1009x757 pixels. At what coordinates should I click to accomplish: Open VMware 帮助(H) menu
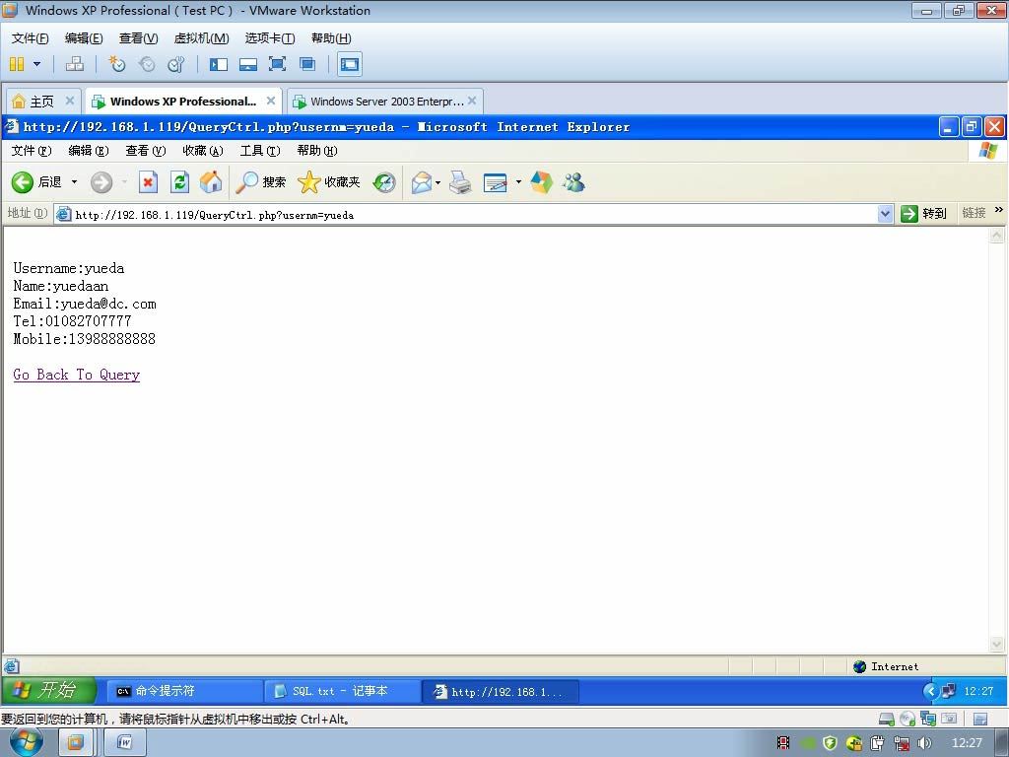(x=331, y=38)
